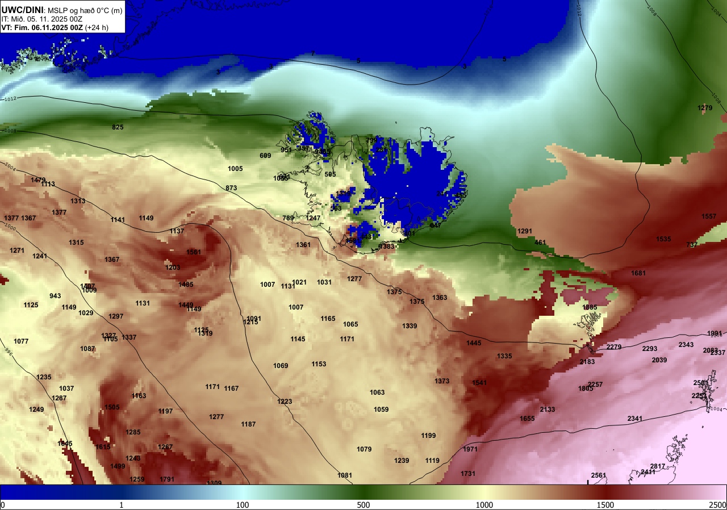Click the 1141 height value

tap(118, 220)
